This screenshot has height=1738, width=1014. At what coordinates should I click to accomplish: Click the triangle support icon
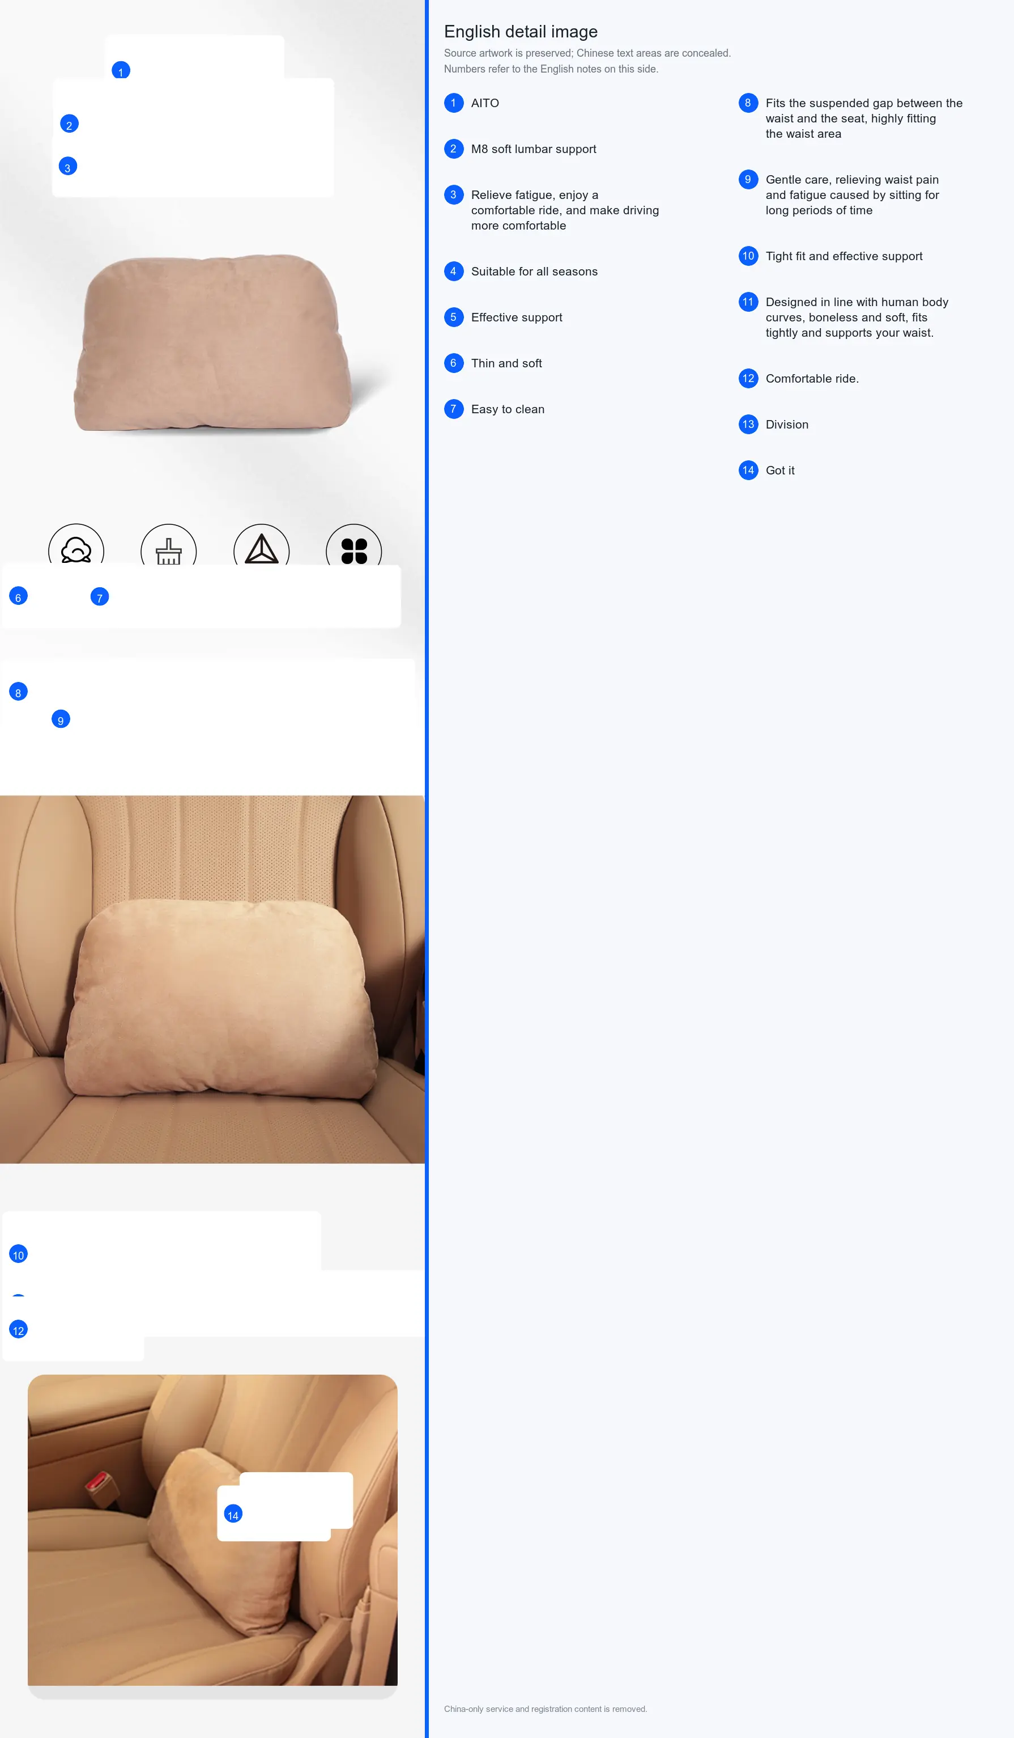(x=261, y=549)
